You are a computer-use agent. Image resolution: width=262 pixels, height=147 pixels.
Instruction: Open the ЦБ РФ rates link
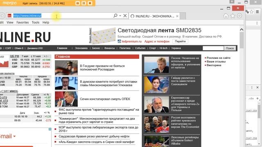point(15,56)
